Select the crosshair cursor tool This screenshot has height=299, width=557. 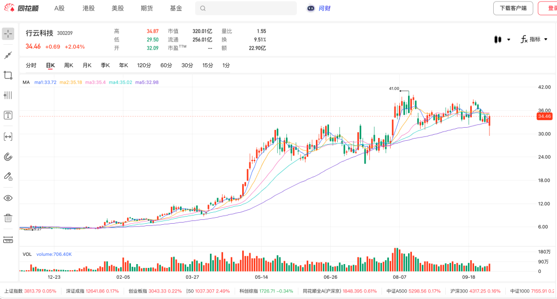click(8, 34)
